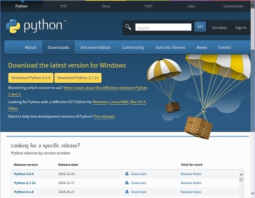The height and width of the screenshot is (198, 255).
Task: Click the release list scrollbar thumb
Action: pyautogui.click(x=241, y=180)
